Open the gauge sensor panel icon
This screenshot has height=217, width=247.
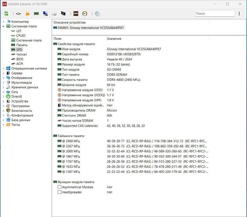(85, 13)
